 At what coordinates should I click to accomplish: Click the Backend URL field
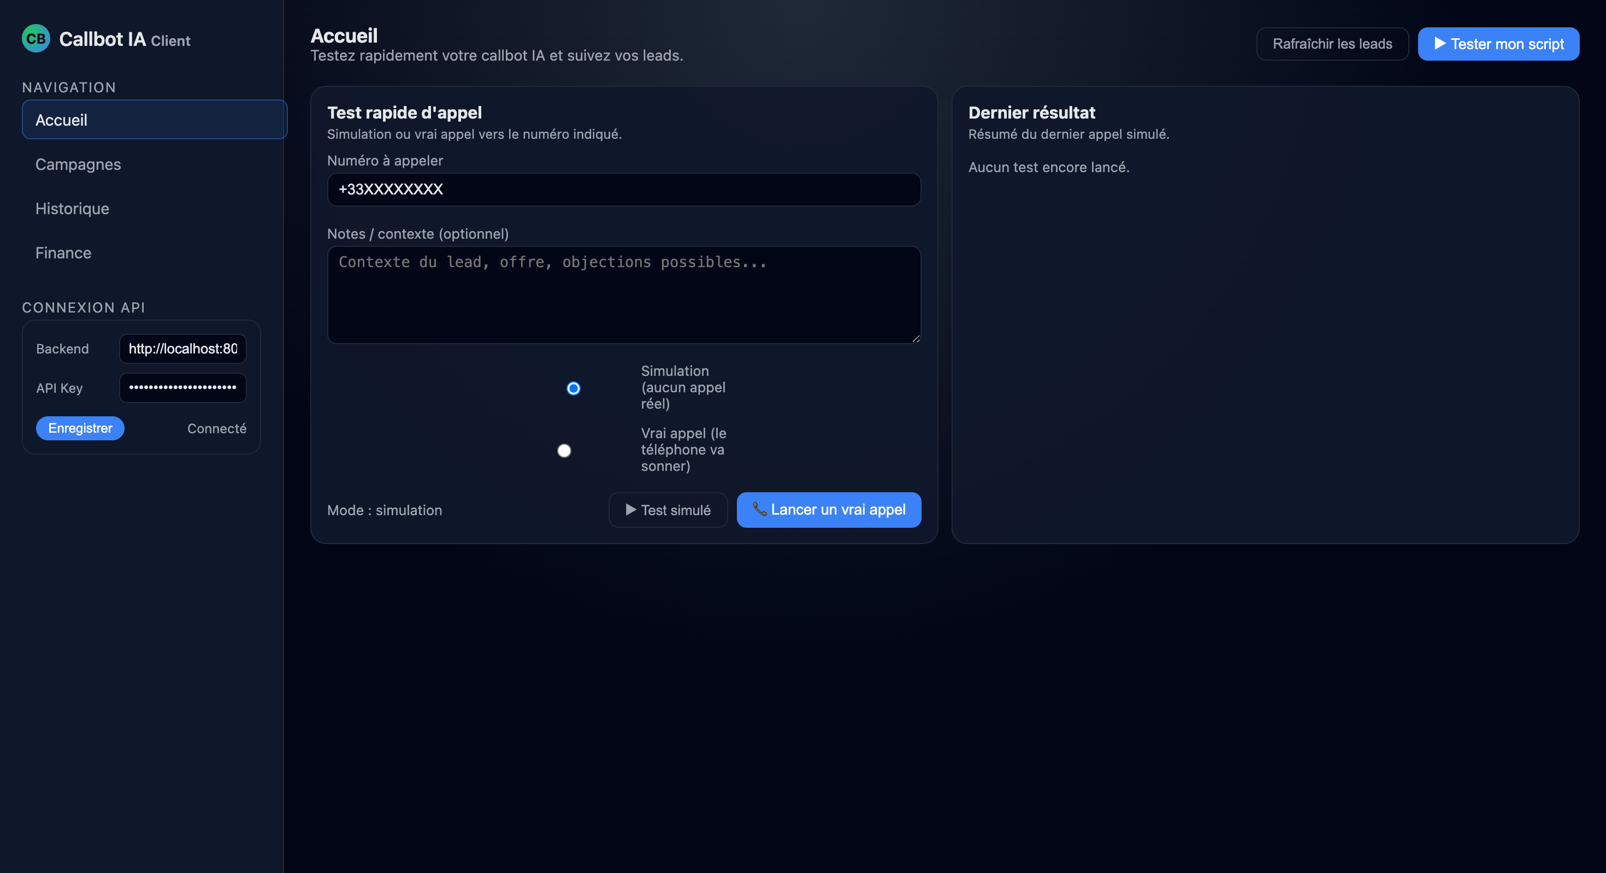coord(182,349)
